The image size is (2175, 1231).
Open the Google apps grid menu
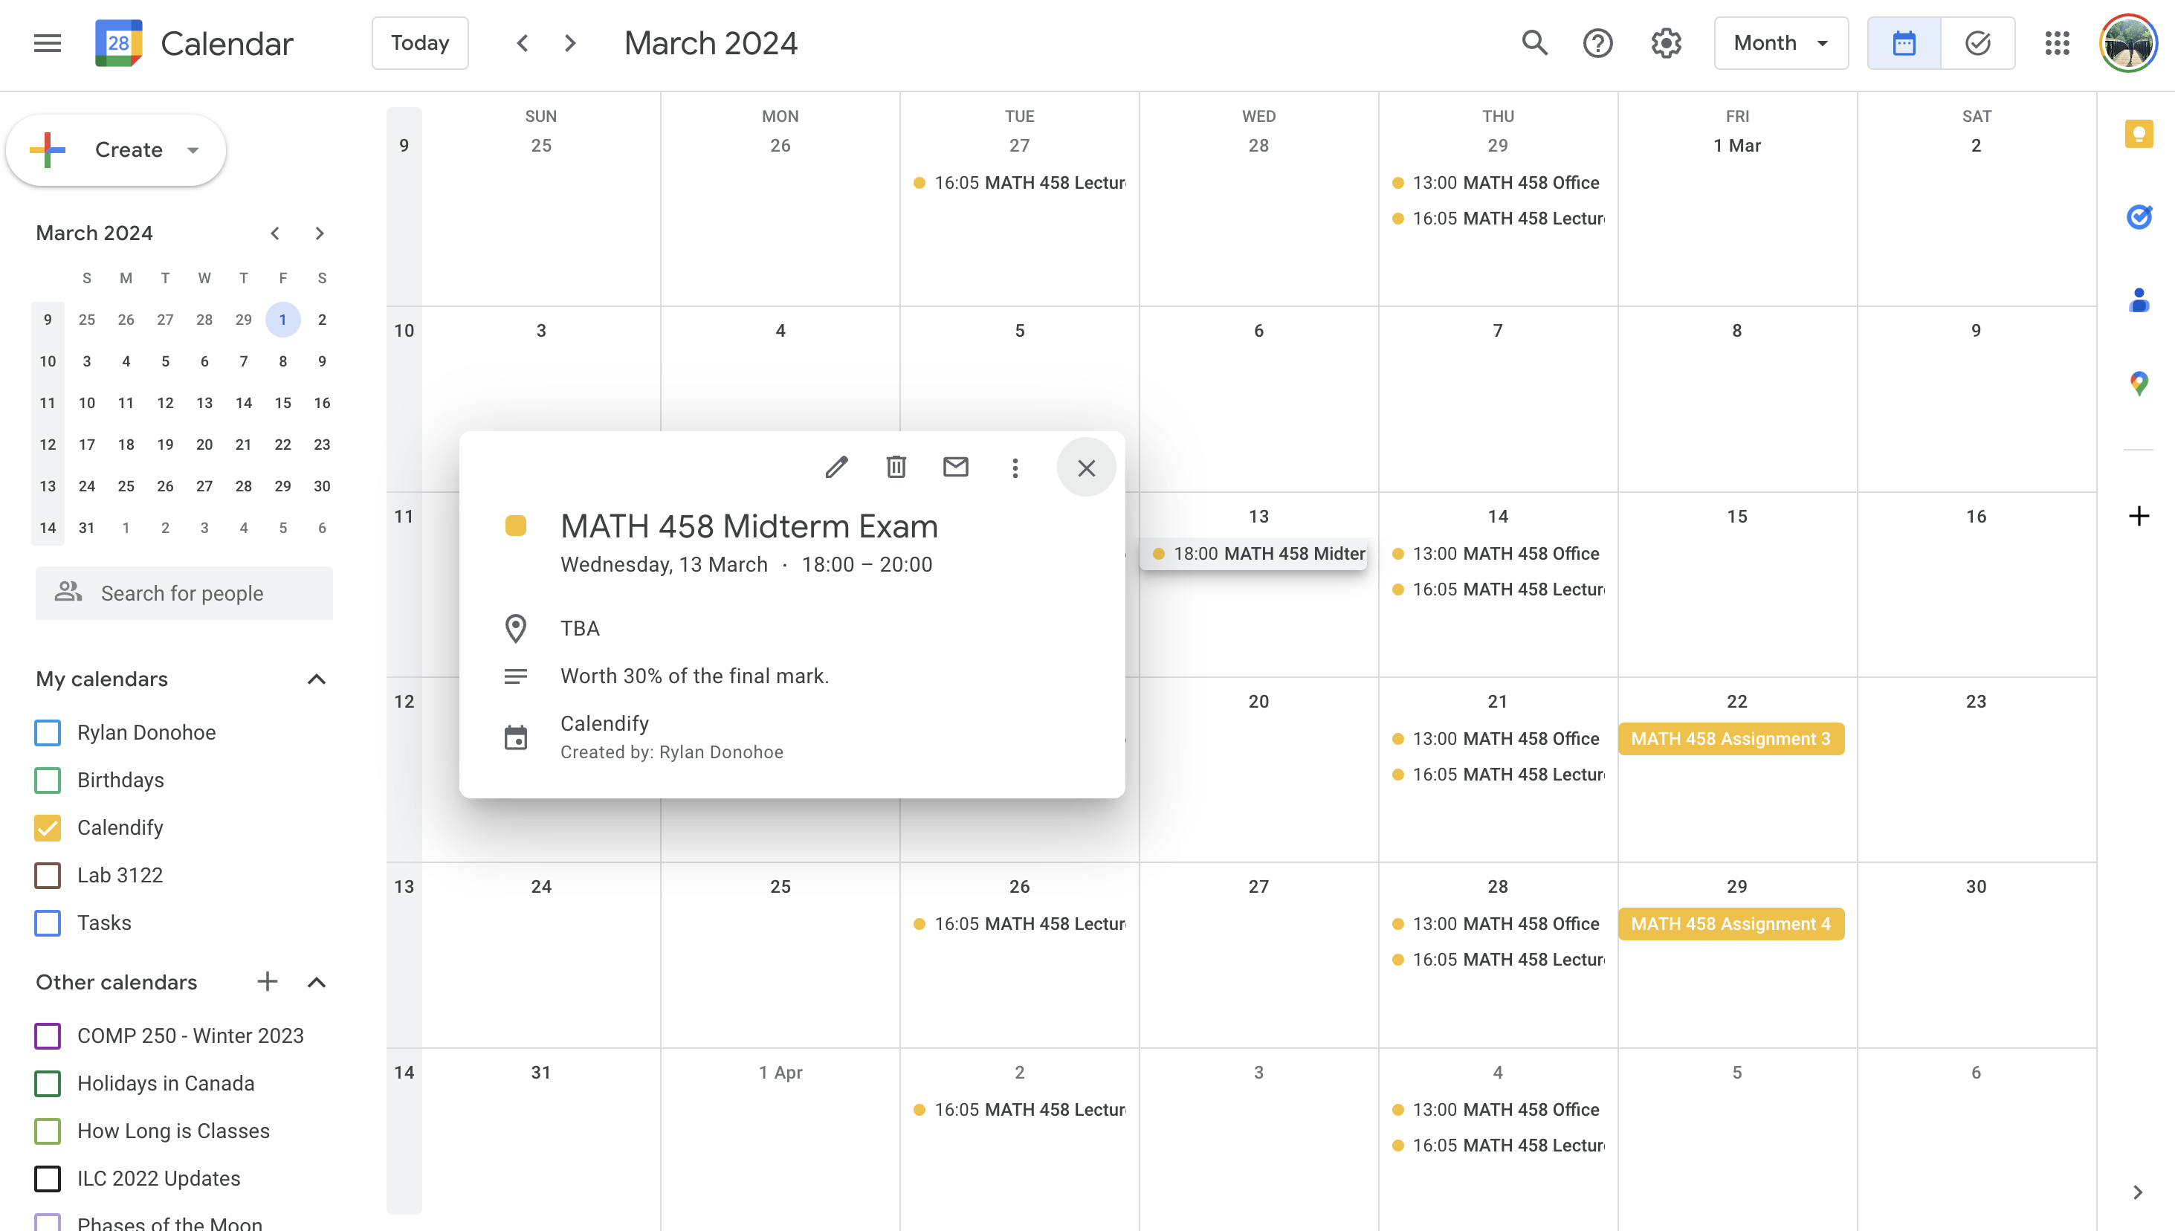2057,43
